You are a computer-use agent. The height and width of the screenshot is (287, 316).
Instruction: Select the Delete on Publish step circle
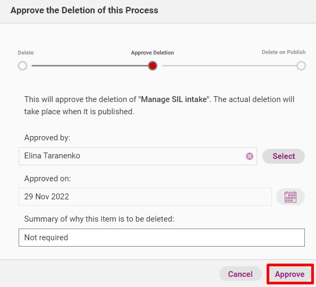(301, 66)
